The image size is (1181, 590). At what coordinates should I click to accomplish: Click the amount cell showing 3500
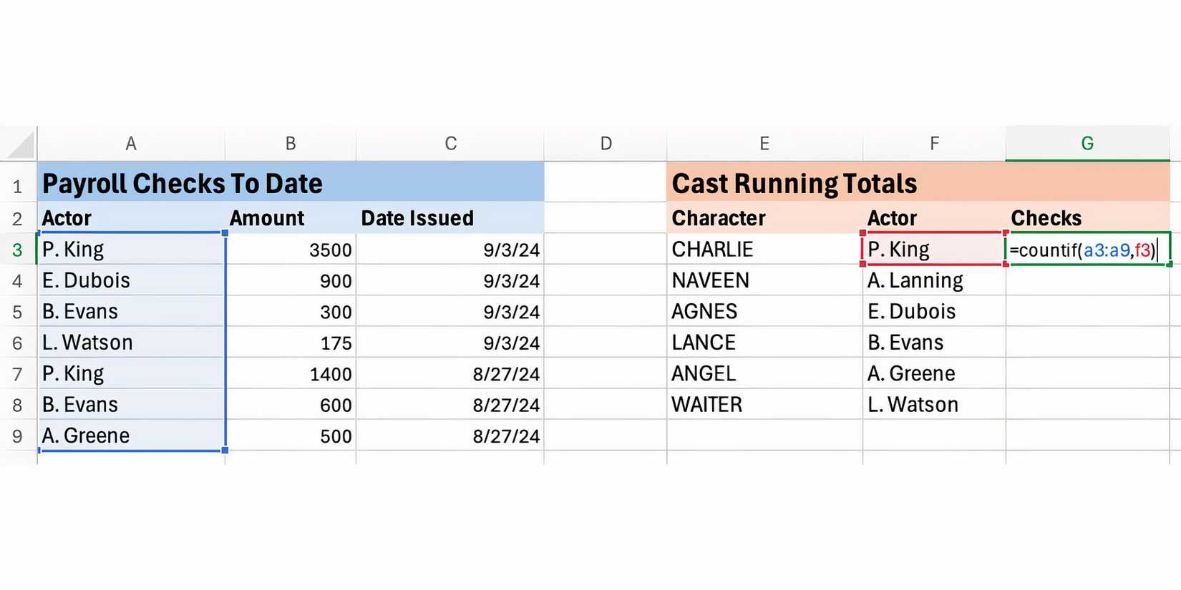coord(291,250)
